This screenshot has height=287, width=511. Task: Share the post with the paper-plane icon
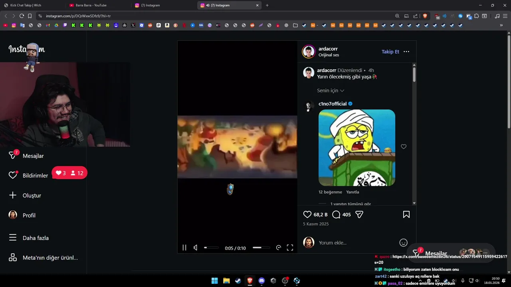[359, 214]
